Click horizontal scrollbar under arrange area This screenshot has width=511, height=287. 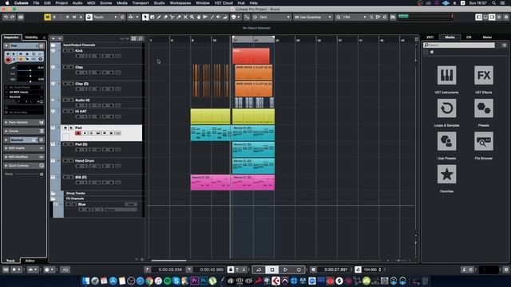coord(168,261)
